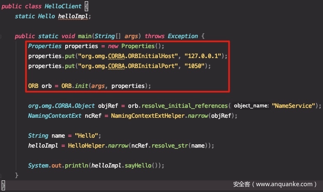This screenshot has width=323, height=192.
Task: Click the "127.0.0.1" host string
Action: [203, 56]
